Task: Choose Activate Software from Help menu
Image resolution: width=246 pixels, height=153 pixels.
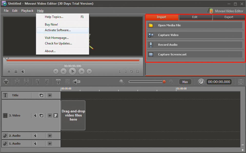Action: click(58, 30)
